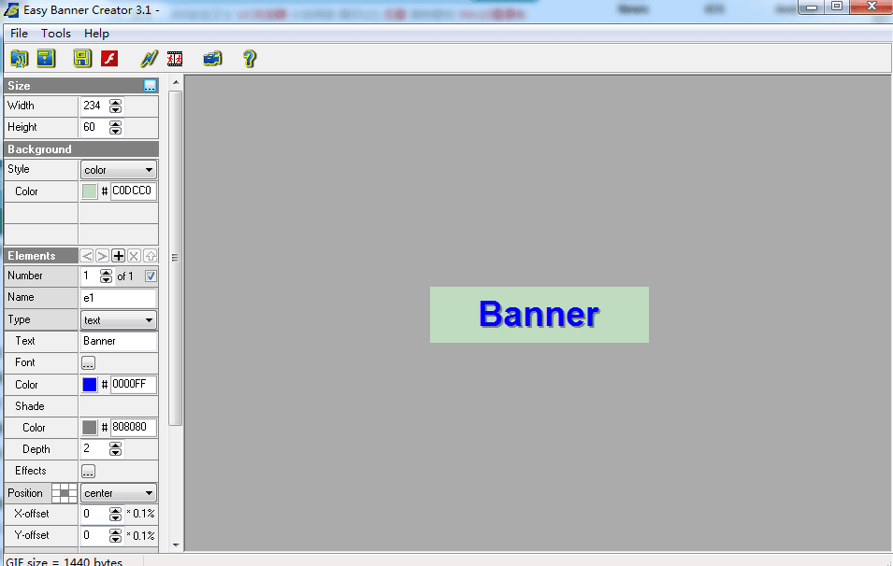
Task: Open the Tools menu
Action: point(56,33)
